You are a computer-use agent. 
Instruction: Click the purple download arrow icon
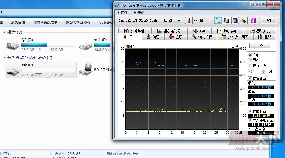[253, 21]
